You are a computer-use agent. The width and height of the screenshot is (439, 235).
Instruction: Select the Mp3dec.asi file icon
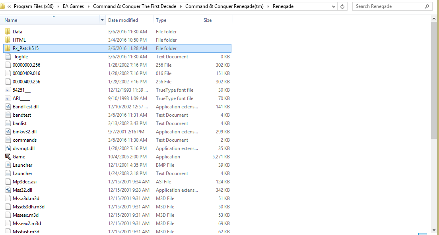(x=8, y=182)
